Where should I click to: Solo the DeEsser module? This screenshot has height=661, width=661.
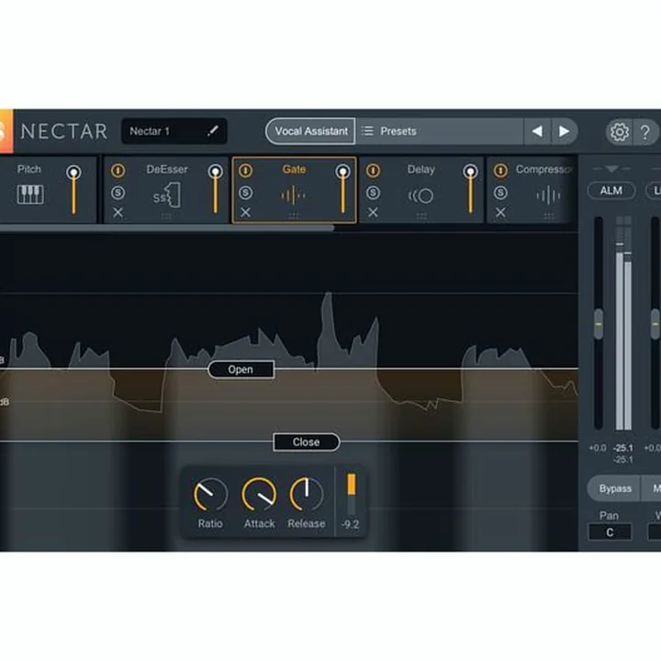point(118,193)
